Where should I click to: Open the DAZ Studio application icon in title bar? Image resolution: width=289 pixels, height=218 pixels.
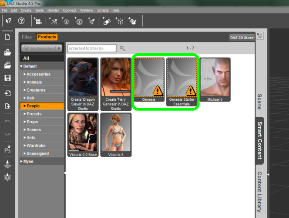(x=3, y=3)
